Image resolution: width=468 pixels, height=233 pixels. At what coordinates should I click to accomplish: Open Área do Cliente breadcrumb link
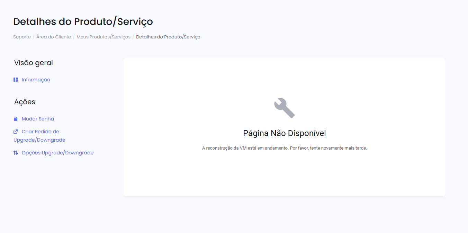coord(54,37)
